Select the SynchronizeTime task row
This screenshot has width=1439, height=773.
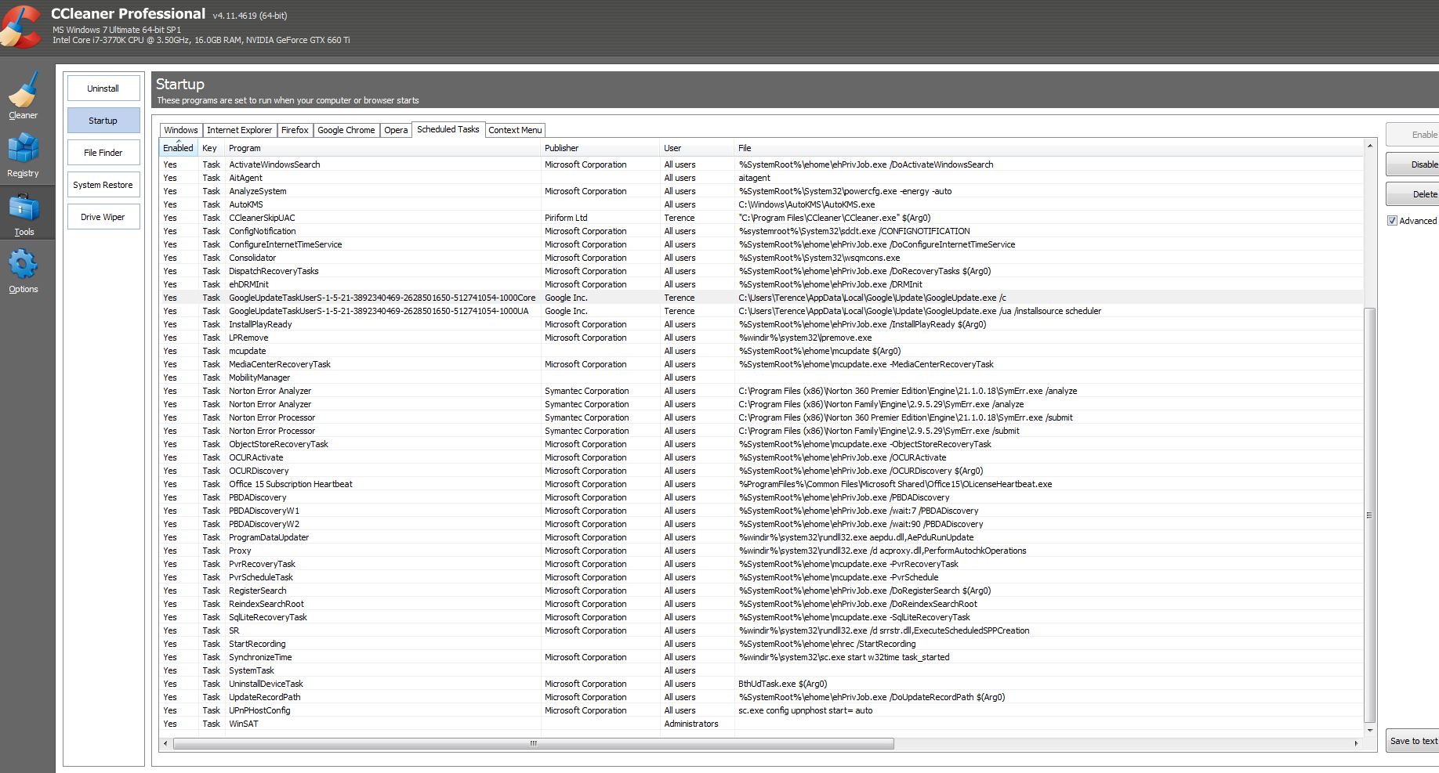click(x=761, y=657)
